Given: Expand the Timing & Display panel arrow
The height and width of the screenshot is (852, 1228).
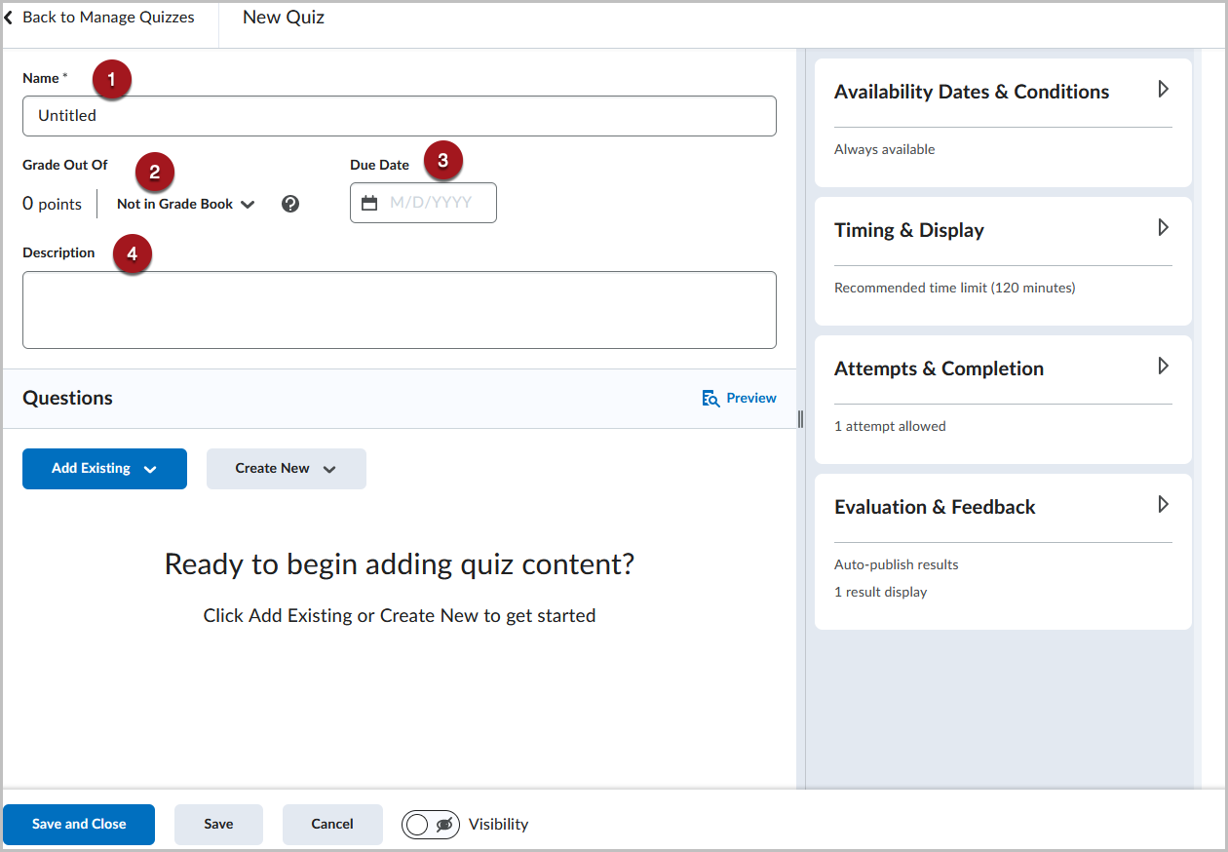Looking at the screenshot, I should [x=1163, y=227].
